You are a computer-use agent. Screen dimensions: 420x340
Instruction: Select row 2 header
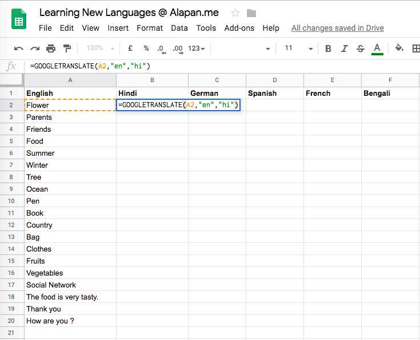[x=11, y=105]
